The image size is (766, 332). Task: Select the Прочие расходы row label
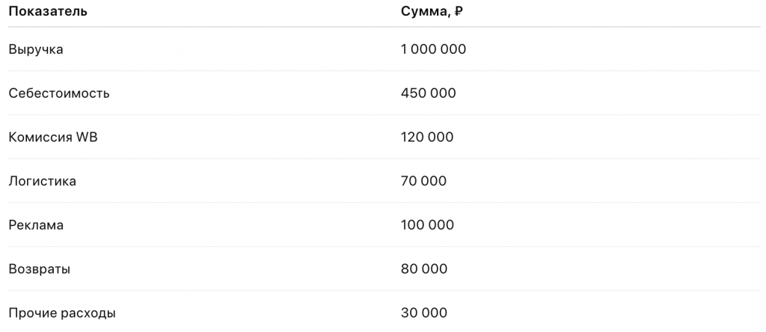62,313
